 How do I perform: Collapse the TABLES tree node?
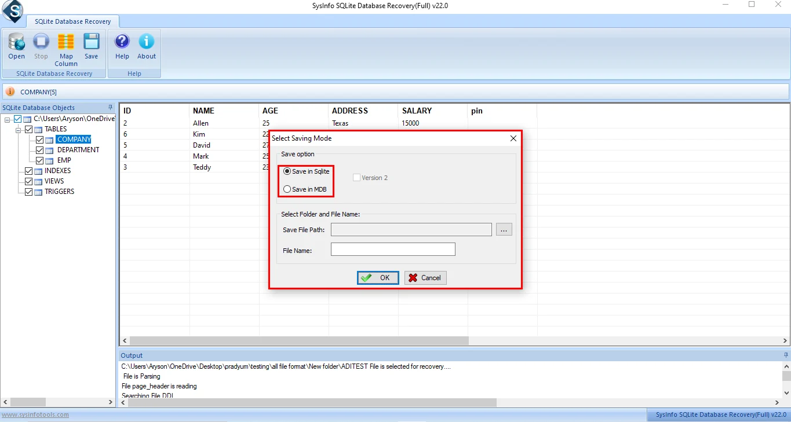pyautogui.click(x=19, y=129)
